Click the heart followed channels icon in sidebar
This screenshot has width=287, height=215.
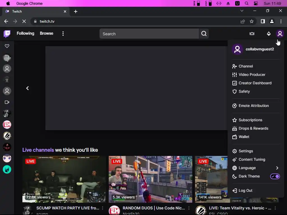(x=7, y=46)
